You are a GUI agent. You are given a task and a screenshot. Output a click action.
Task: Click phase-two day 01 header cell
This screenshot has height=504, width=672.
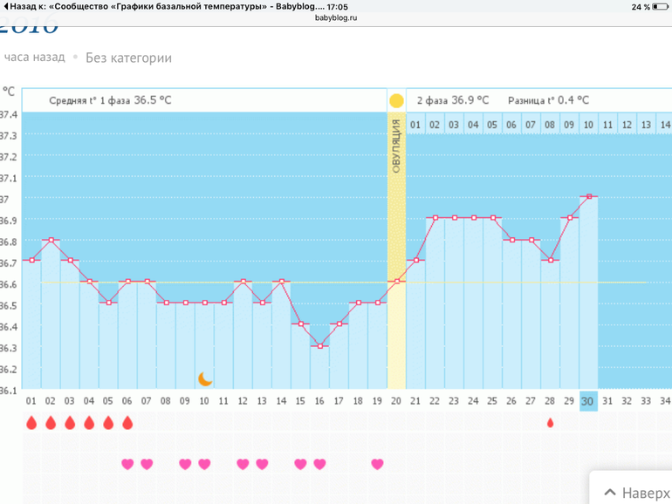click(x=415, y=125)
